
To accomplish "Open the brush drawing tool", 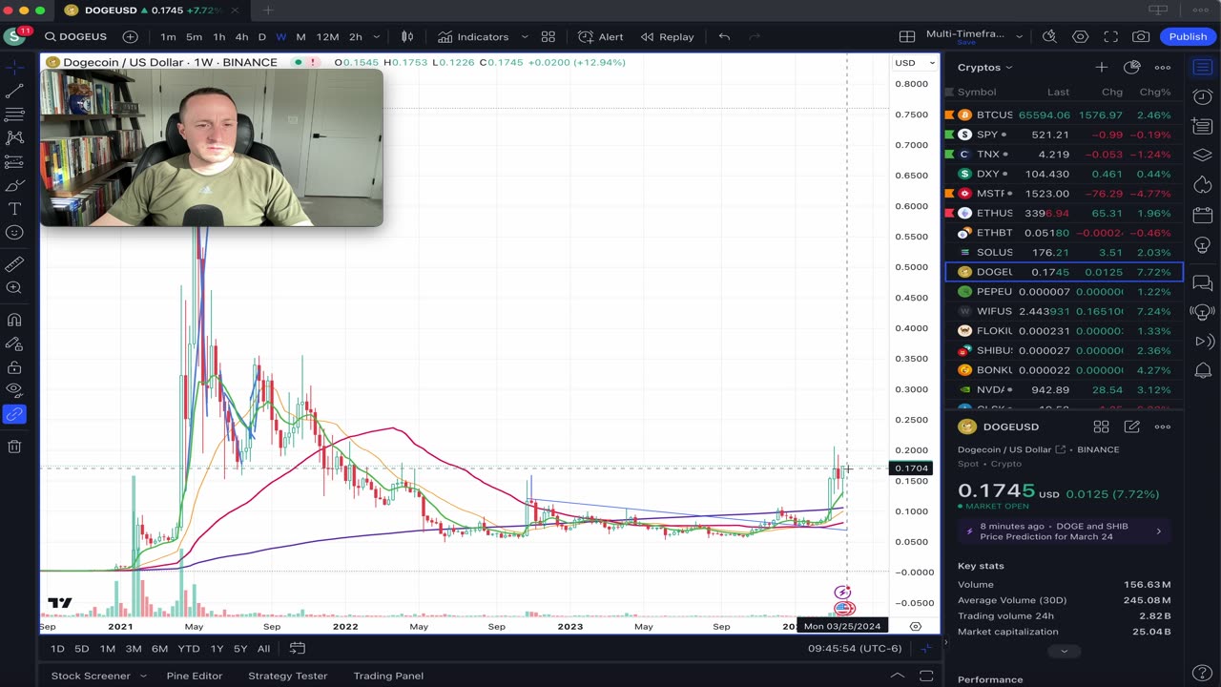I will point(14,185).
